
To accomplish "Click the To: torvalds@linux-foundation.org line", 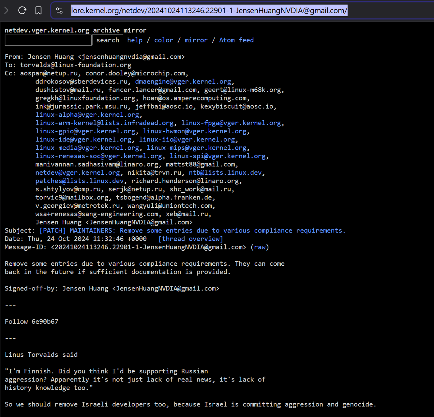I will 68,65.
